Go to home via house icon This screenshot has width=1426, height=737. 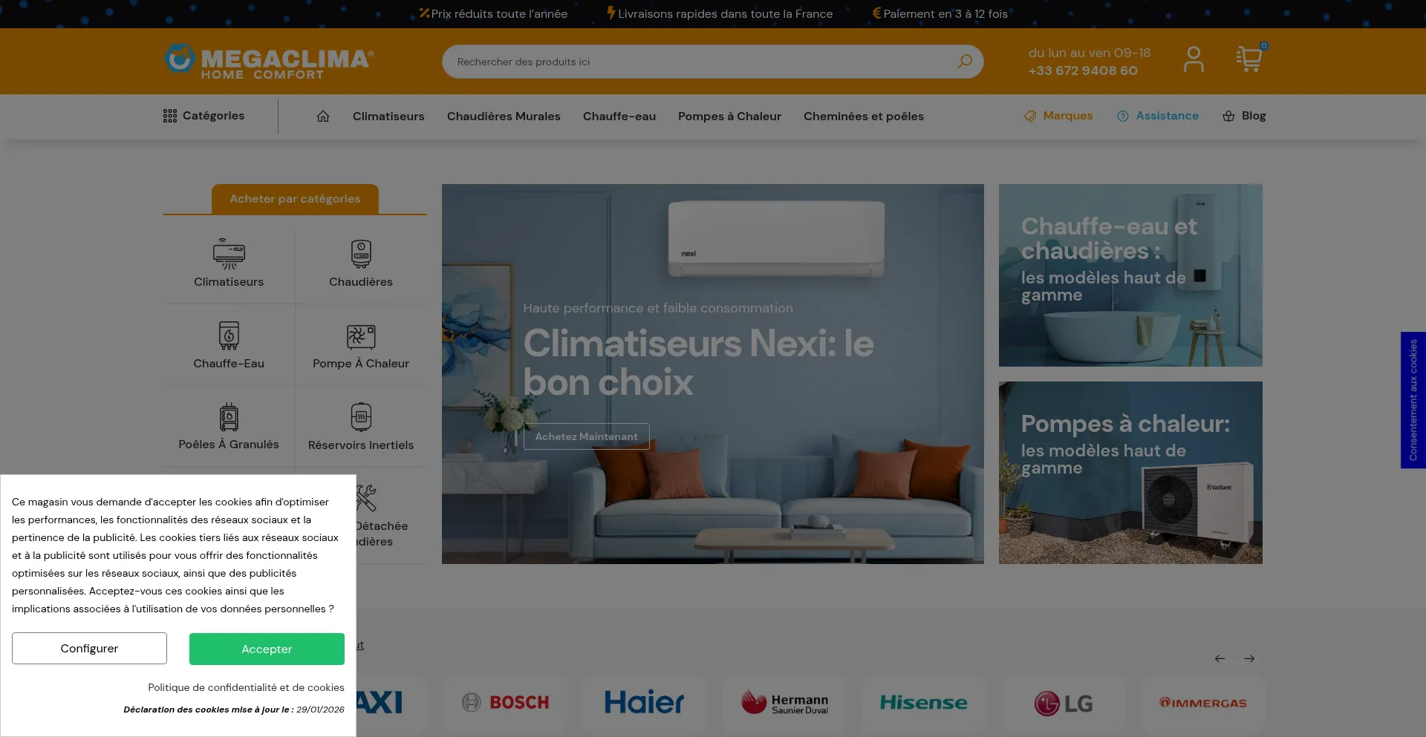(323, 116)
